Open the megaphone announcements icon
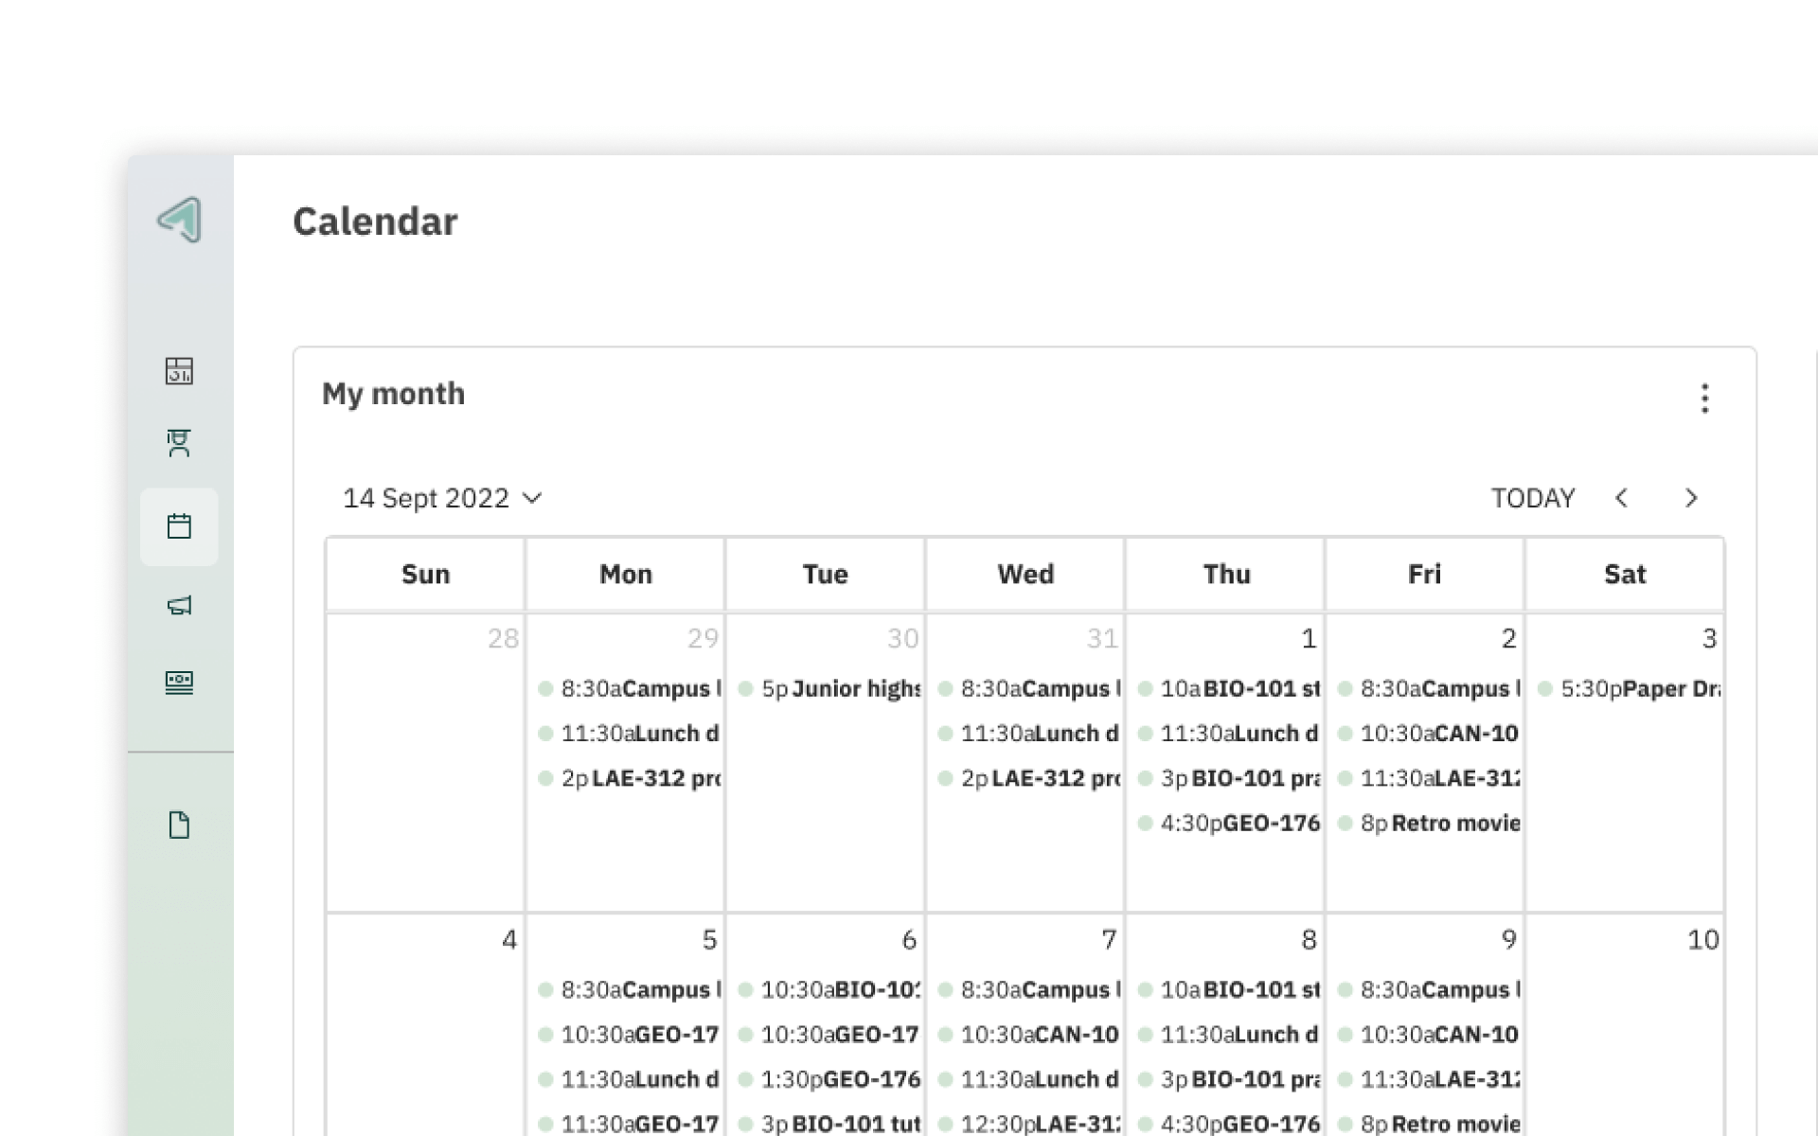 click(179, 605)
